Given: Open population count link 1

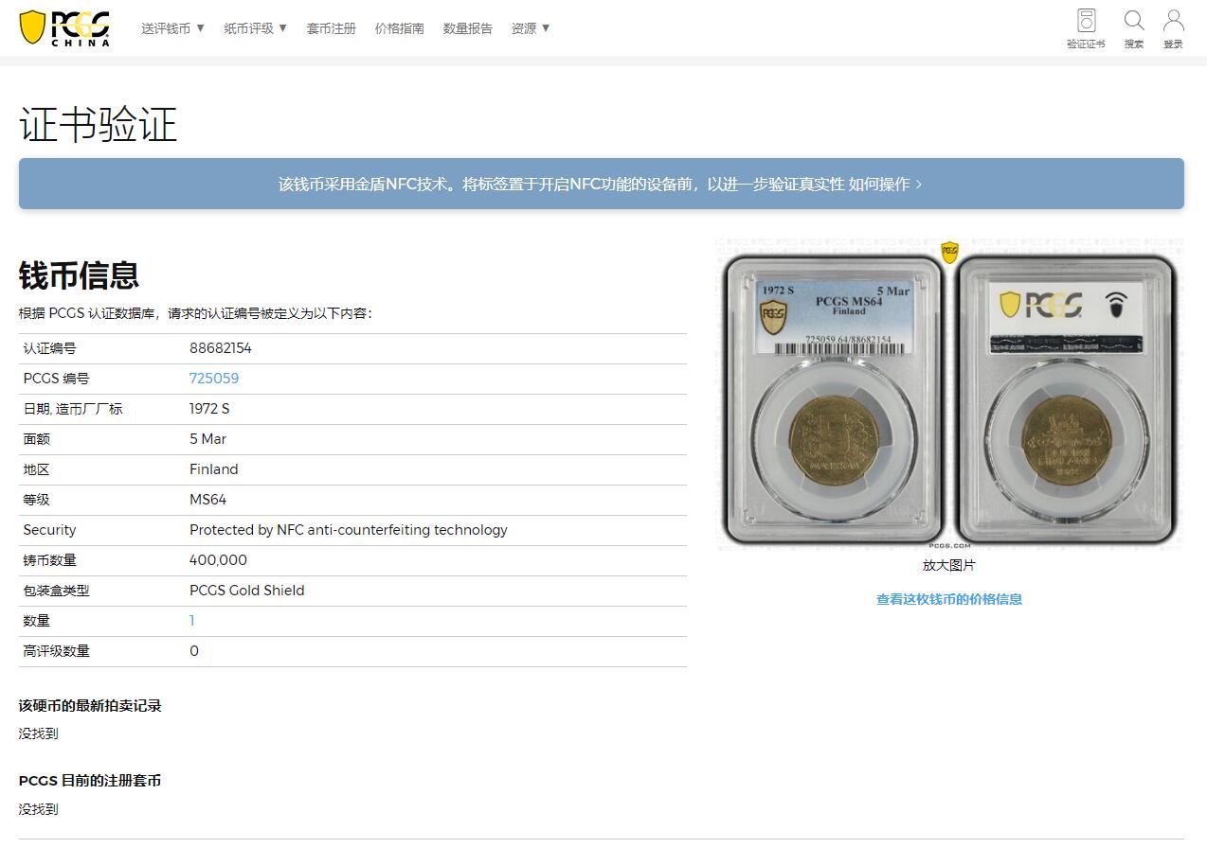Looking at the screenshot, I should [x=192, y=621].
